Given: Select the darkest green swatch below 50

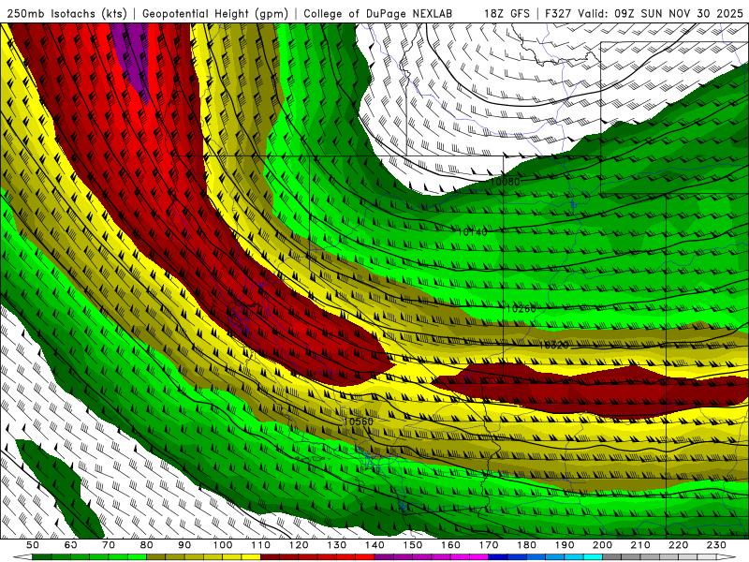Looking at the screenshot, I should pyautogui.click(x=42, y=557).
